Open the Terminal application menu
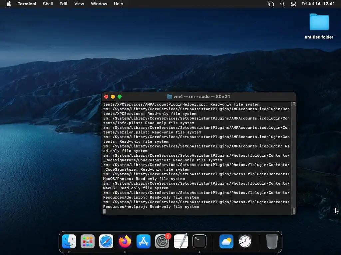341x255 pixels. point(27,4)
